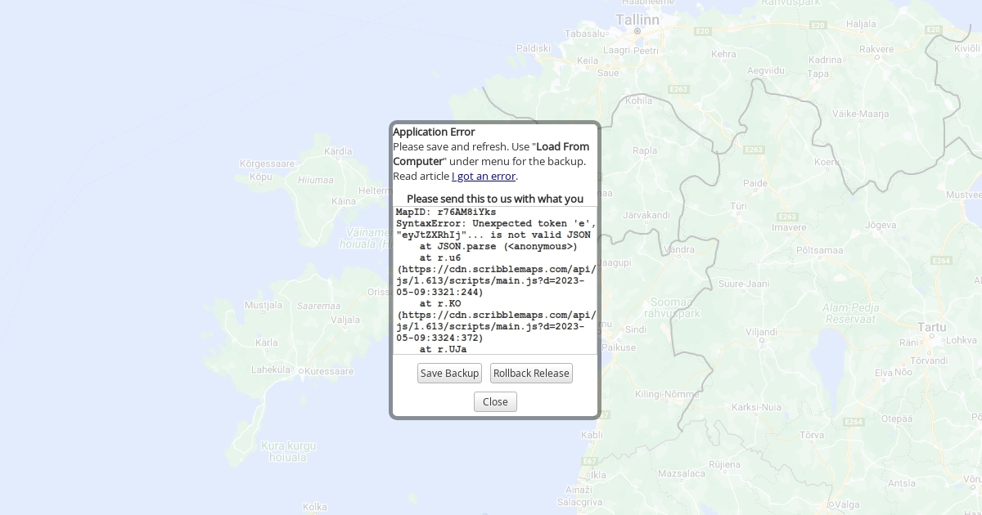Viewport: 982px width, 515px height.
Task: Click the bold 'Load From Computer' text
Action: pyautogui.click(x=491, y=154)
